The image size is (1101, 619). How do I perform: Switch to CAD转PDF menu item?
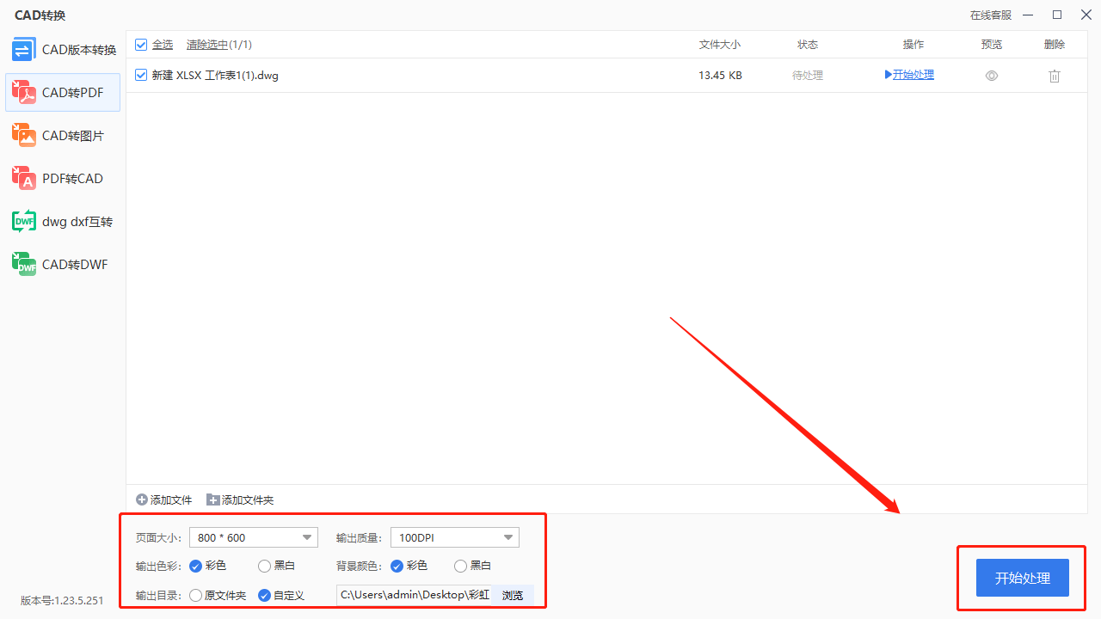click(63, 93)
